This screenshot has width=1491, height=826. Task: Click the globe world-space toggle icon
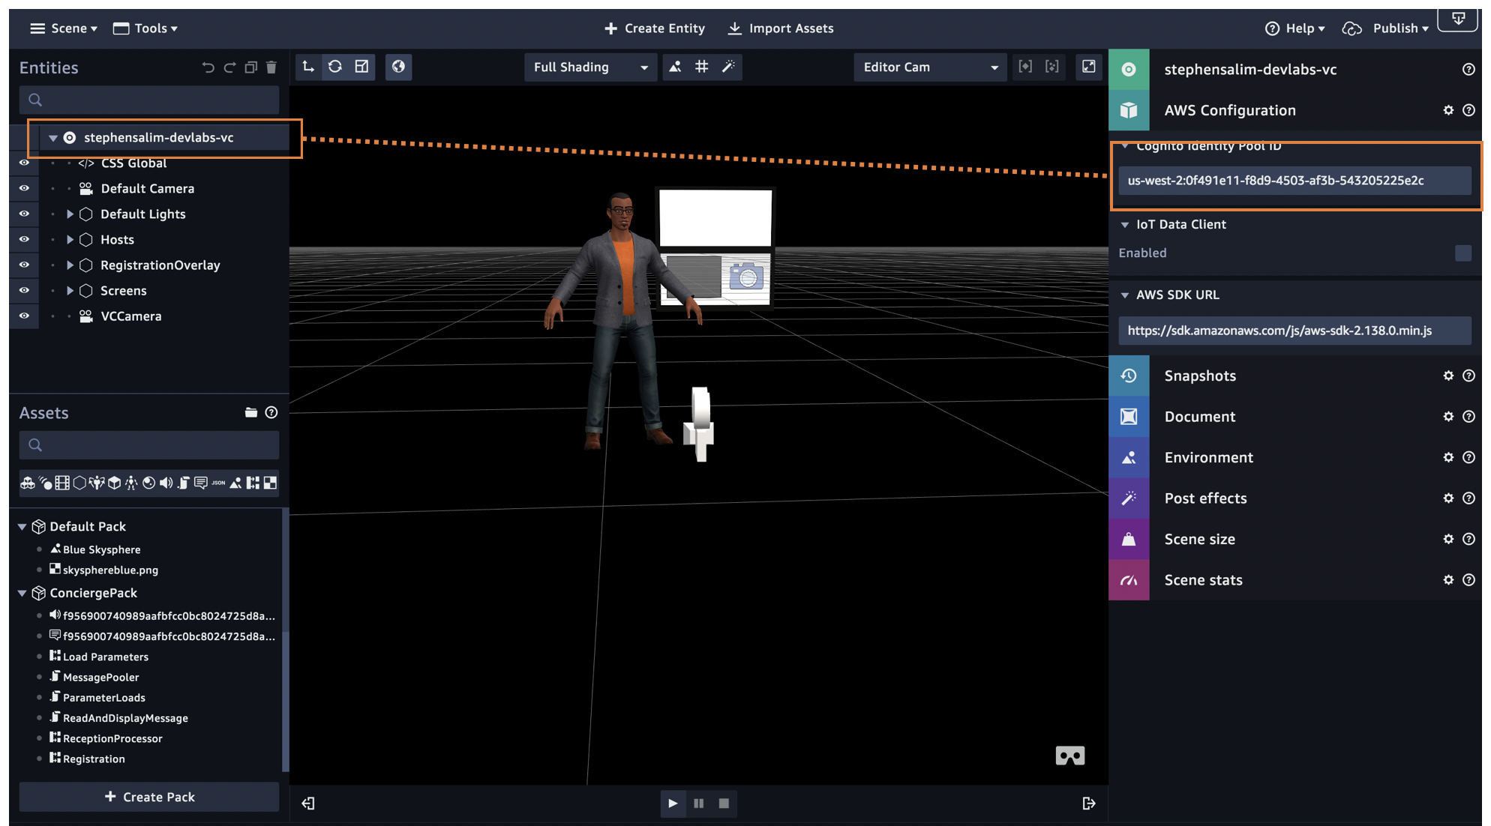point(398,67)
